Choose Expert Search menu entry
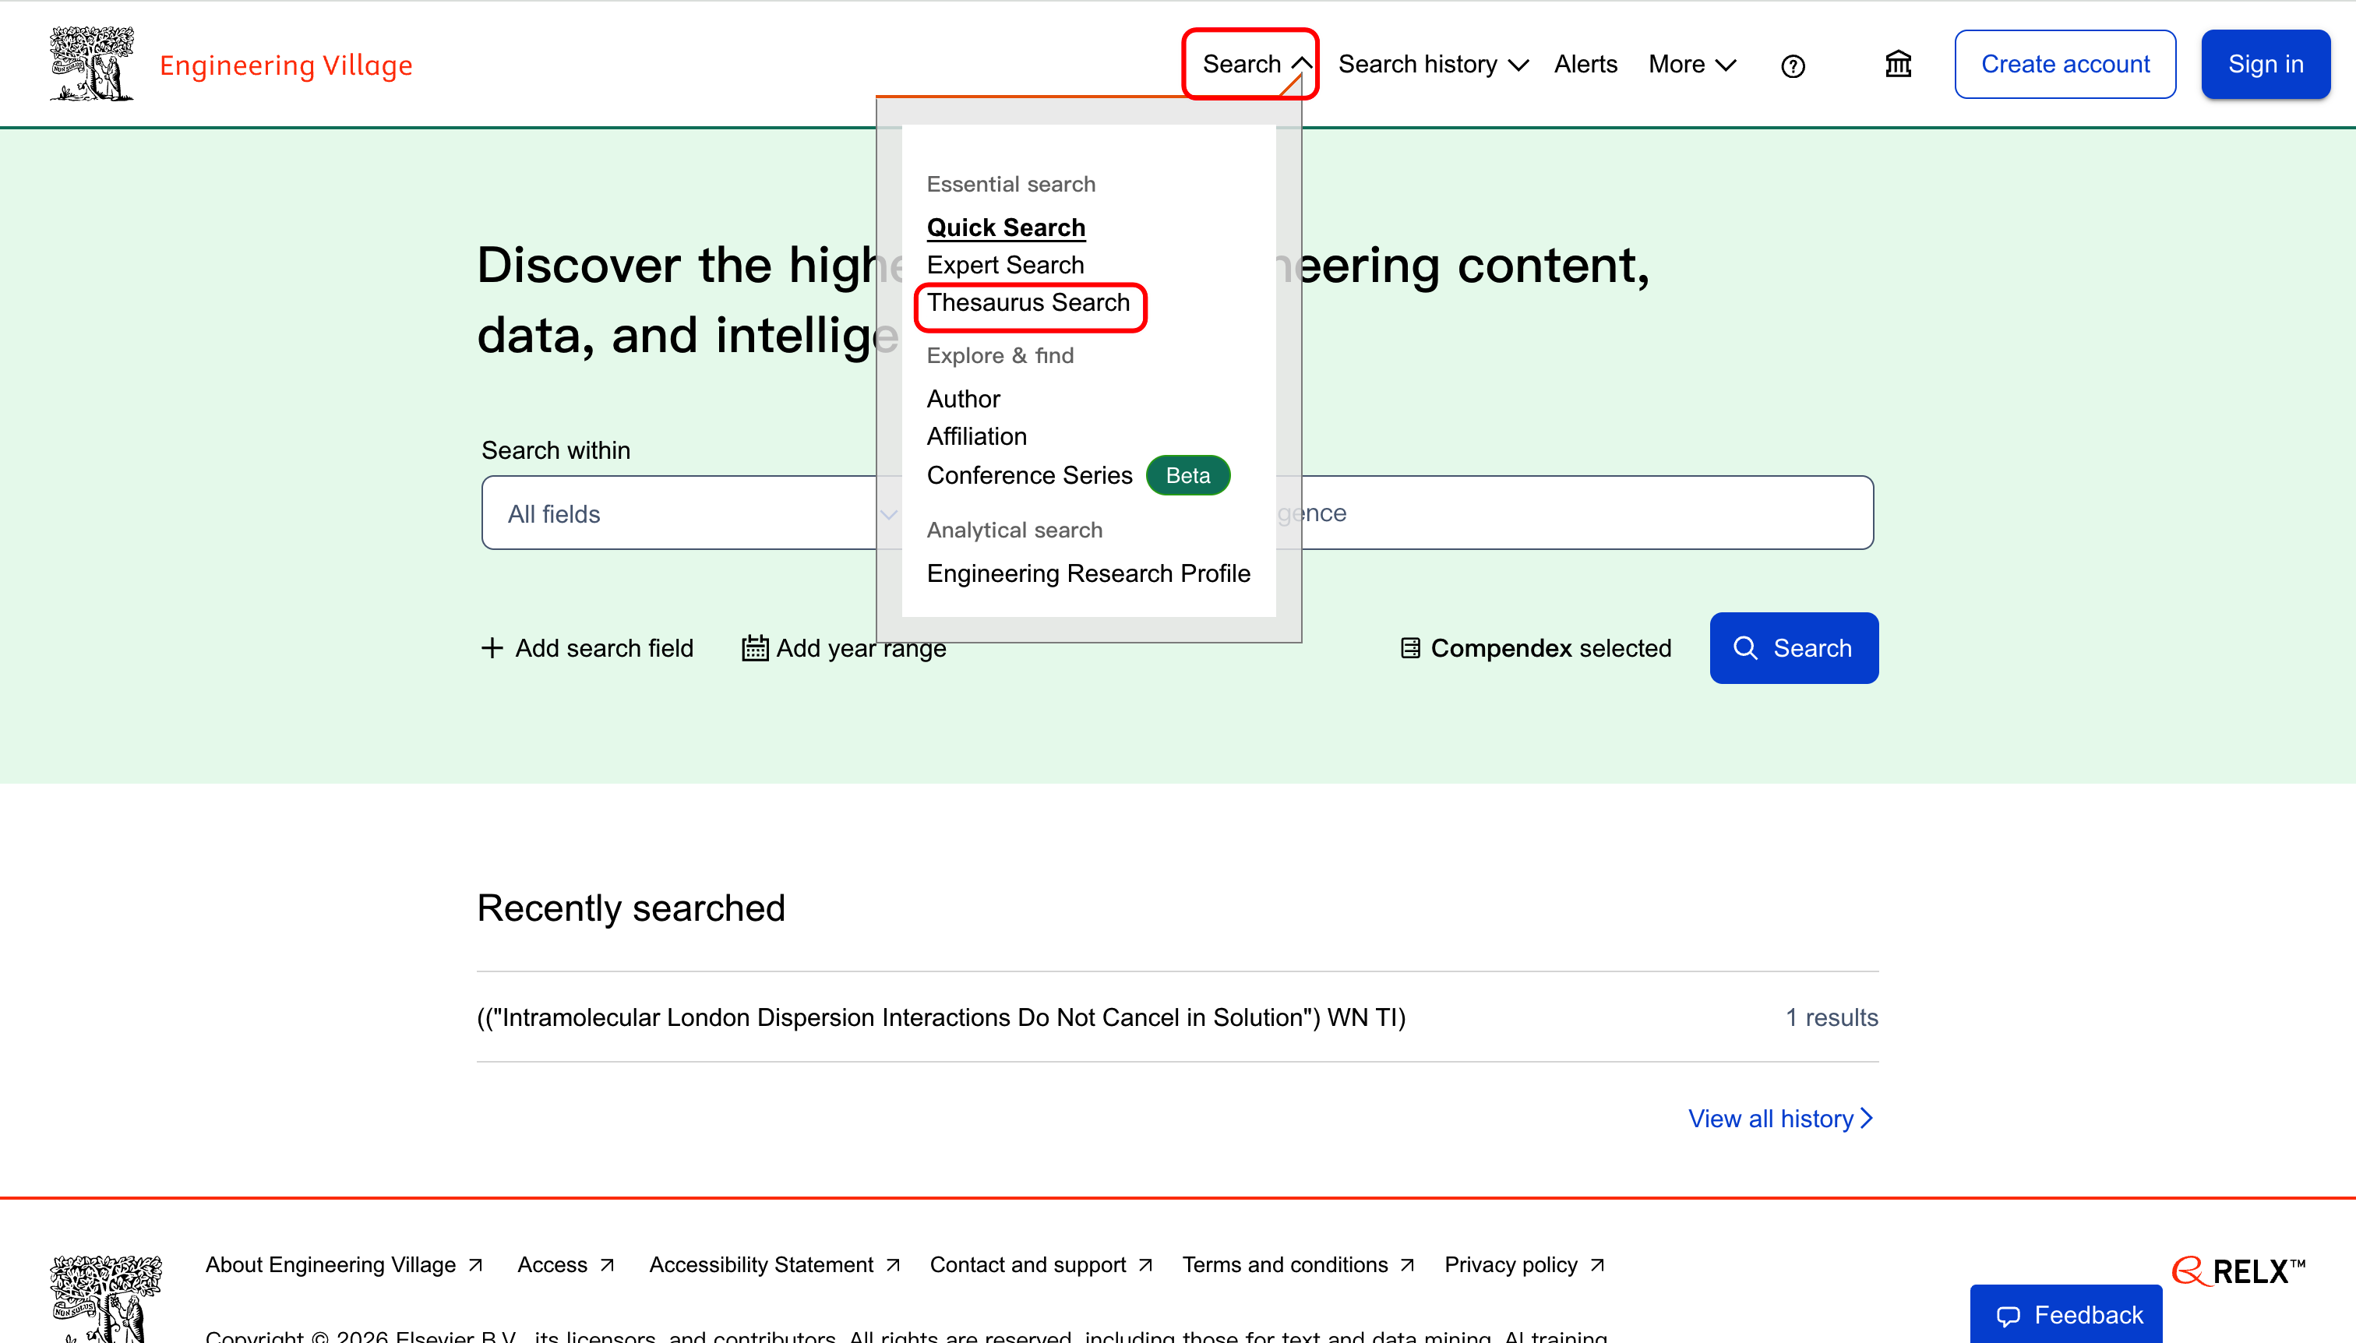 [1004, 265]
